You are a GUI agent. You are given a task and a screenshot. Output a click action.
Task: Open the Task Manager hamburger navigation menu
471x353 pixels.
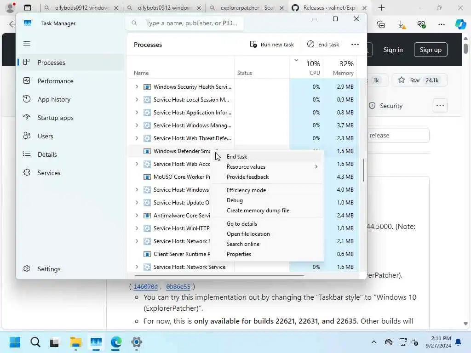[27, 44]
